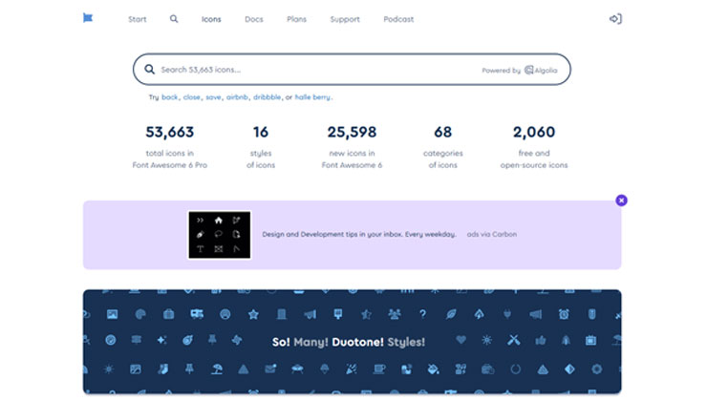Go to the Docs page

click(x=253, y=19)
